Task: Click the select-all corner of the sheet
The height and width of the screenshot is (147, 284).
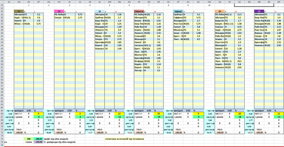Action: coord(2,2)
